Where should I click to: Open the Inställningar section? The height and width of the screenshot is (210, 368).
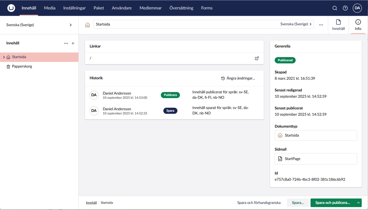pos(74,8)
